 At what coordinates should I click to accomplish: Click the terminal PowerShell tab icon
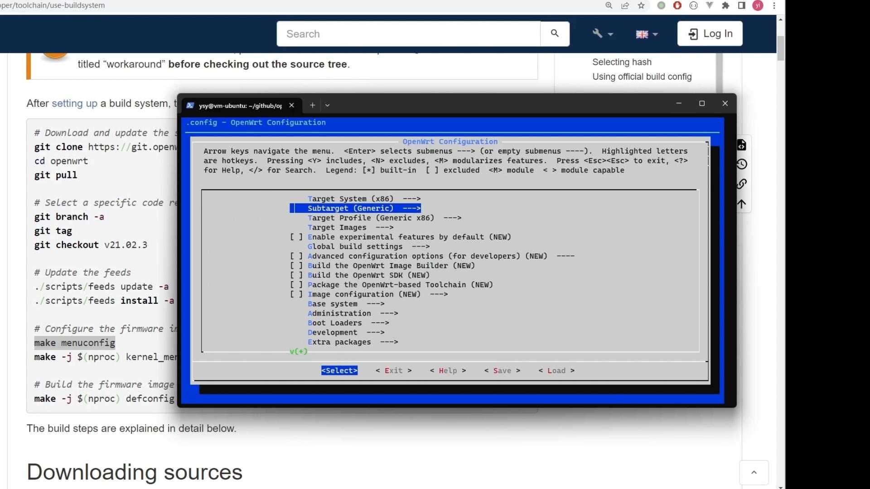(190, 105)
